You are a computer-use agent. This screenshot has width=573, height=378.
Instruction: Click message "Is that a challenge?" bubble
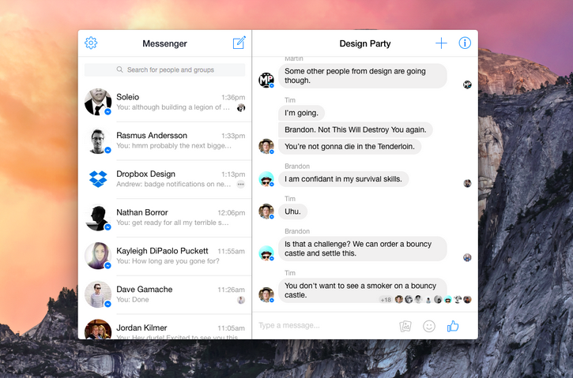point(363,249)
